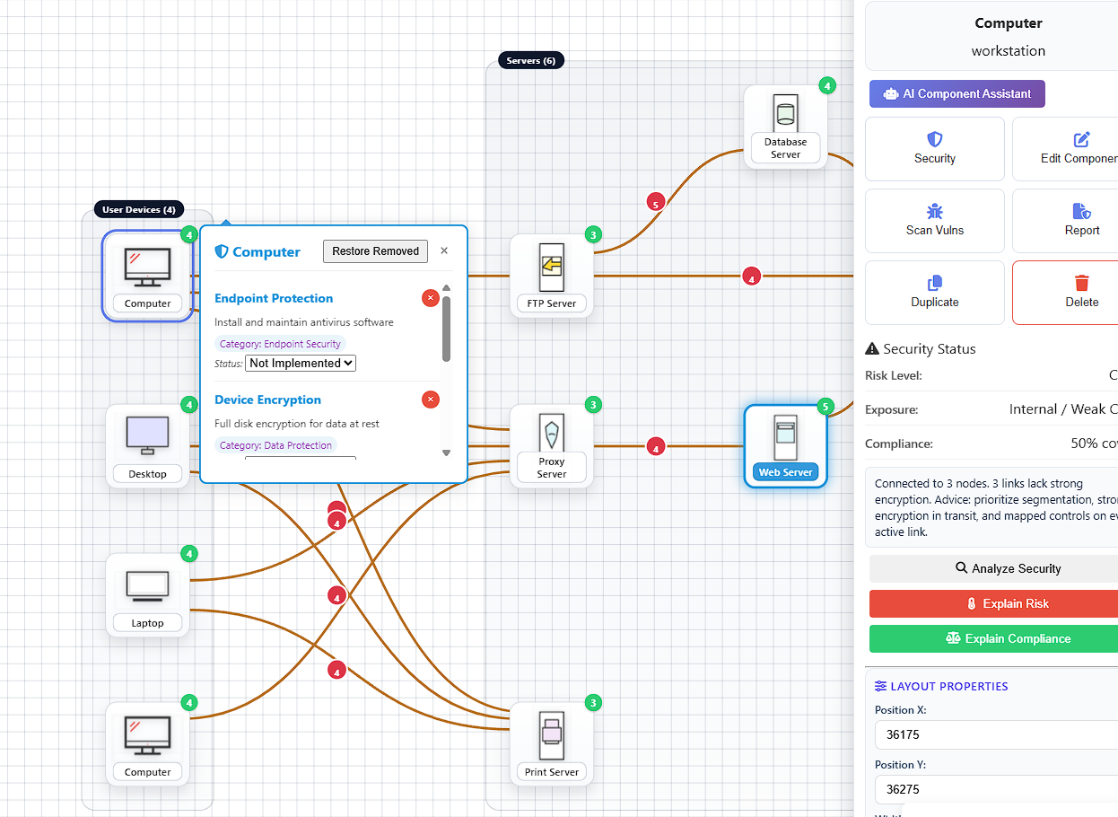The image size is (1118, 817).
Task: Close the Computer security popup
Action: (444, 251)
